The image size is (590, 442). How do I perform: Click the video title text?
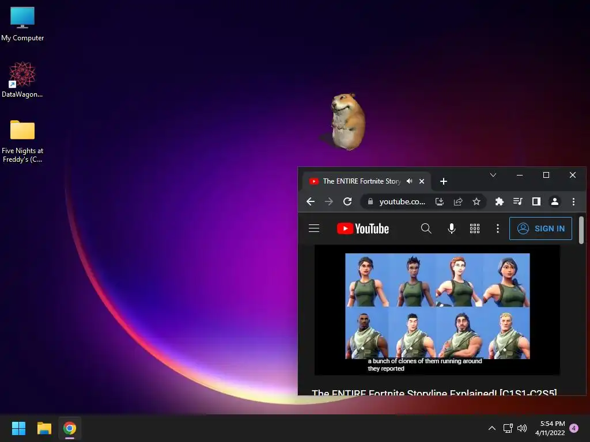[434, 392]
